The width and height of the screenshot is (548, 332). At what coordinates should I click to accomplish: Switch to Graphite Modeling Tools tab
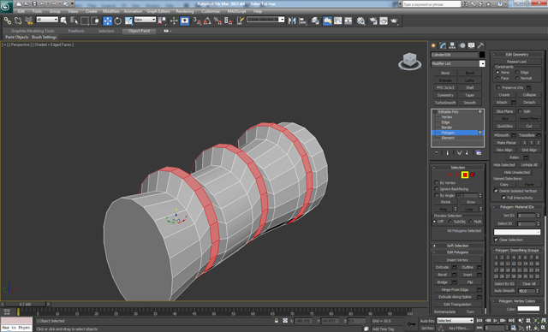click(x=33, y=31)
